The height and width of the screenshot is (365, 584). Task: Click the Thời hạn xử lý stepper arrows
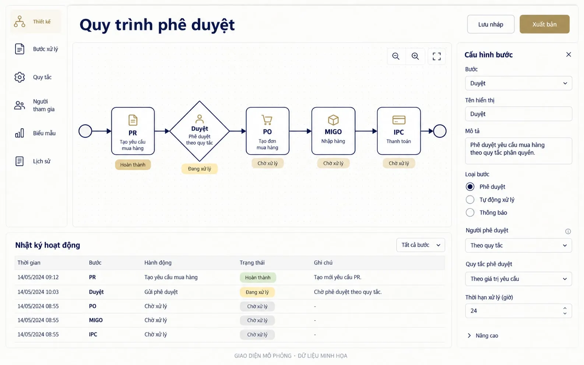click(565, 311)
